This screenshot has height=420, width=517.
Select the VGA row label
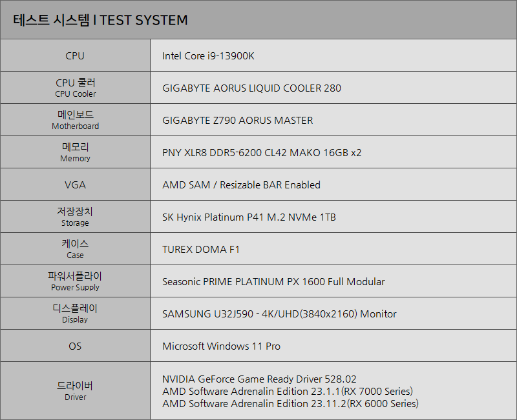75,185
